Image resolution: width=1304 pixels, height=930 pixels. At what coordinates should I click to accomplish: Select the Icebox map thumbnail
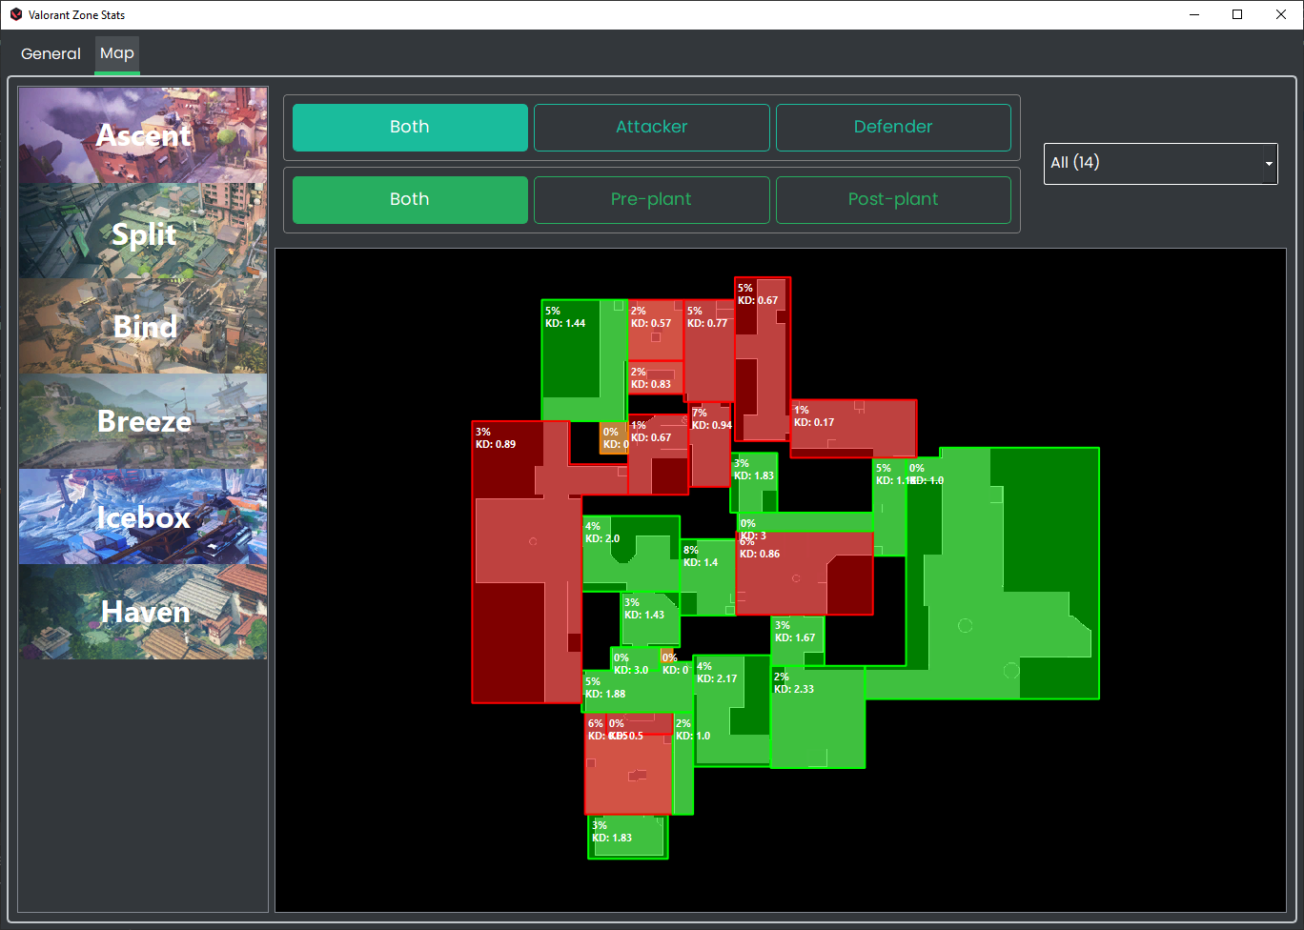click(x=143, y=516)
